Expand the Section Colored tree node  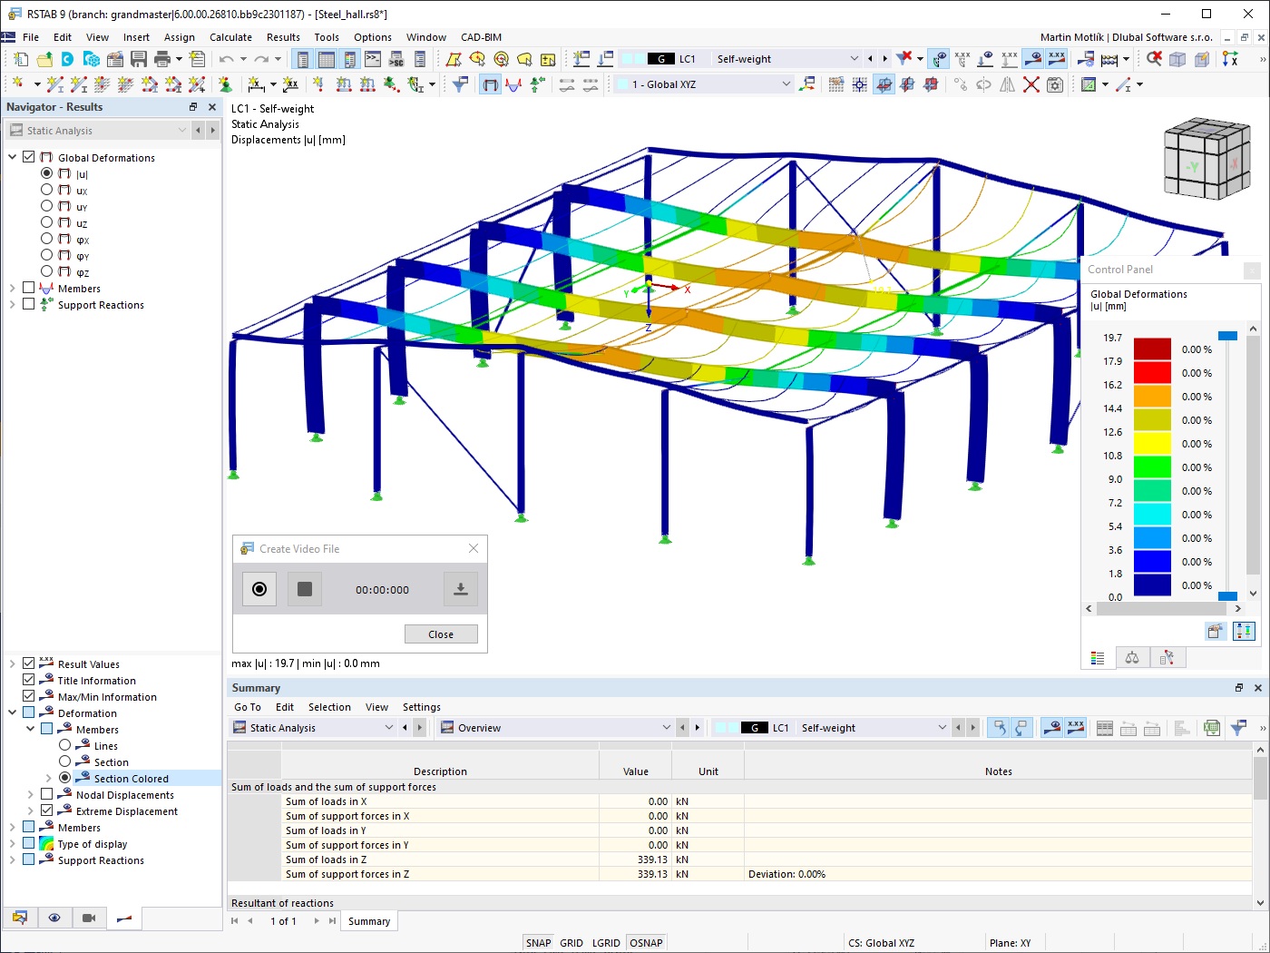(49, 778)
